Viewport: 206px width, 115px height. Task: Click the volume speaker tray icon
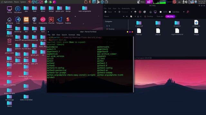pyautogui.click(x=186, y=2)
